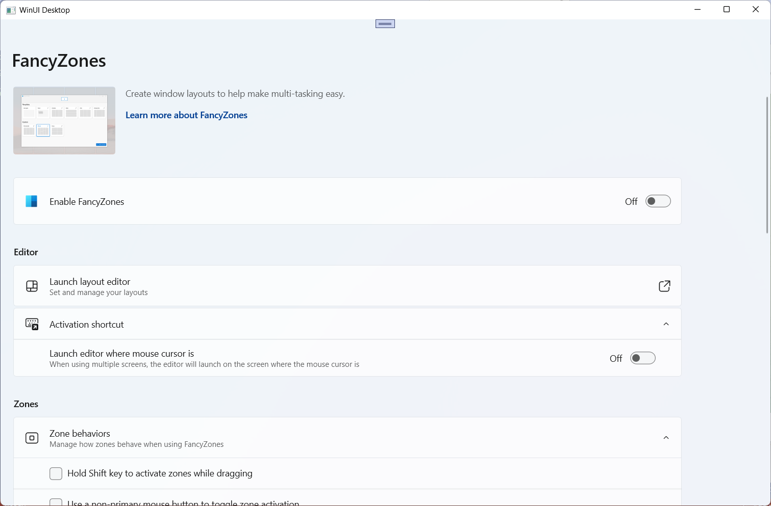Click the Zone behaviors square icon
771x506 pixels.
point(32,438)
